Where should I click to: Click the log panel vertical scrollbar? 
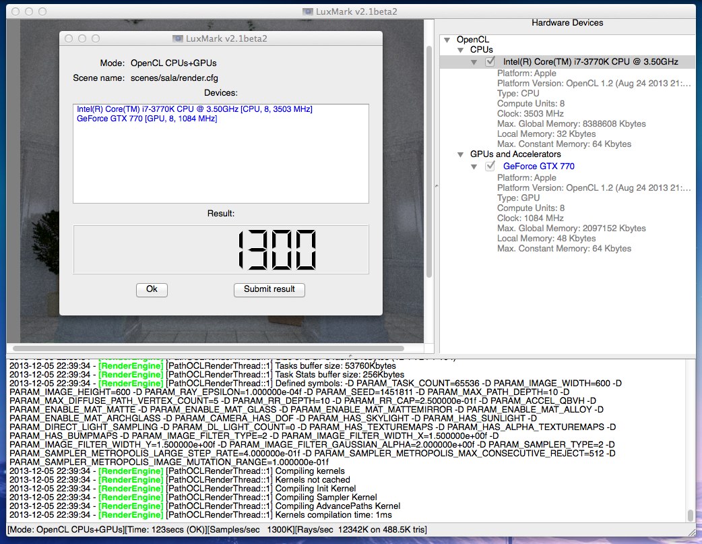click(x=691, y=515)
